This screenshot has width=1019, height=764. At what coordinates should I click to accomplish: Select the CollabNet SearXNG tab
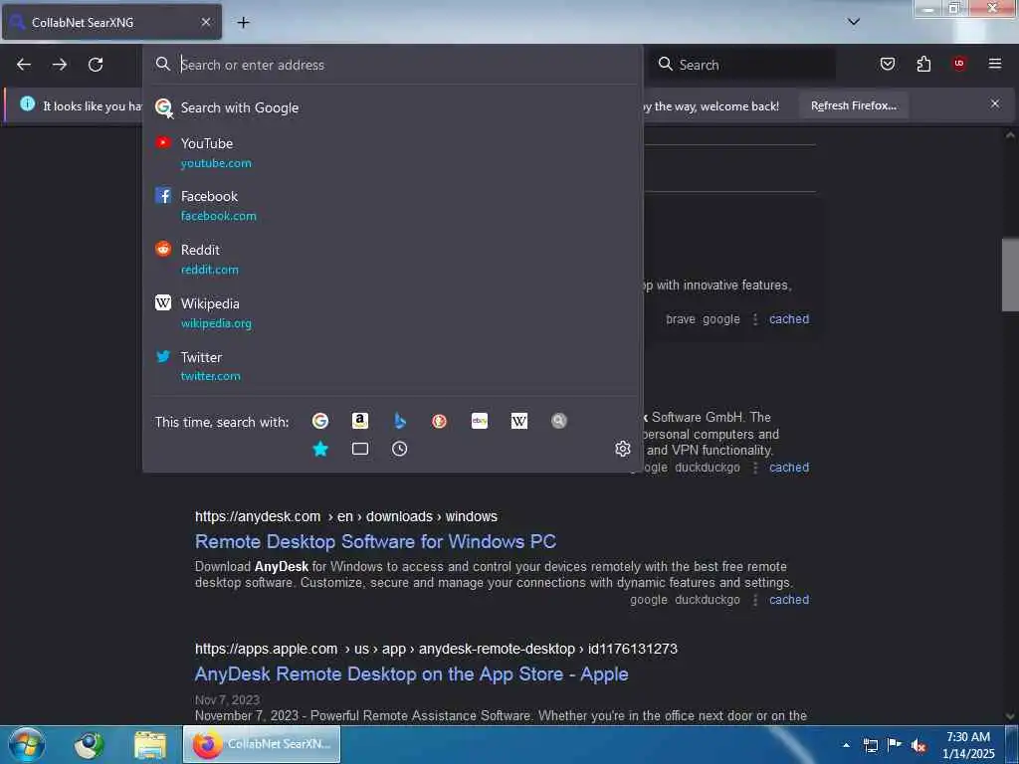(x=111, y=22)
